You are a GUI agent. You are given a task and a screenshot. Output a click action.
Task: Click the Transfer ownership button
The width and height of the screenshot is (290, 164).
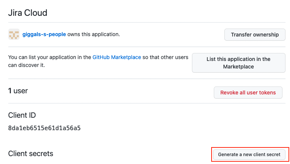point(255,35)
